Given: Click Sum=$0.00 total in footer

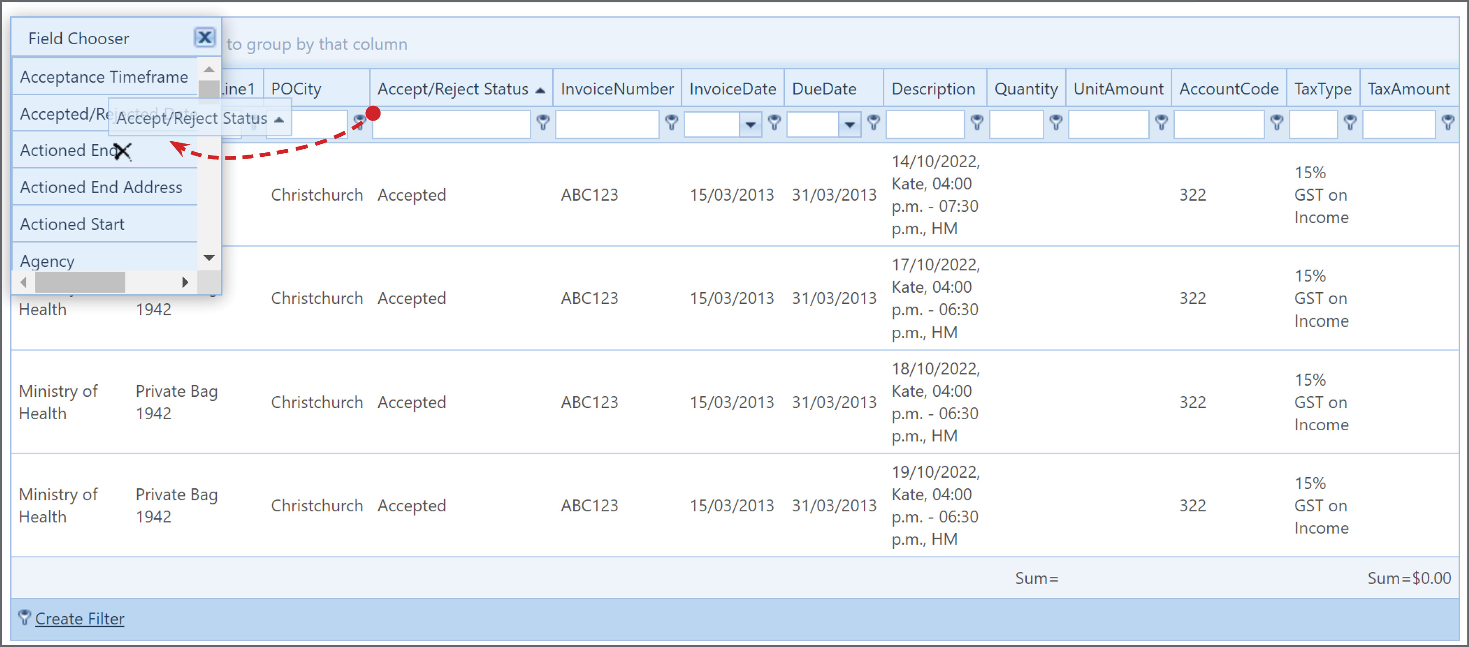Looking at the screenshot, I should (1409, 578).
